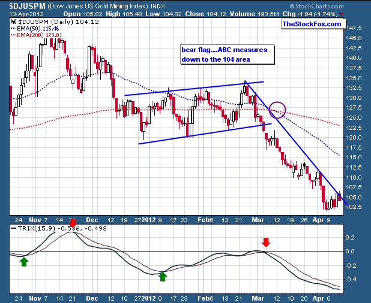Click the 105.0 price level on right axis
Screen dimensions: 371x303
pos(357,197)
